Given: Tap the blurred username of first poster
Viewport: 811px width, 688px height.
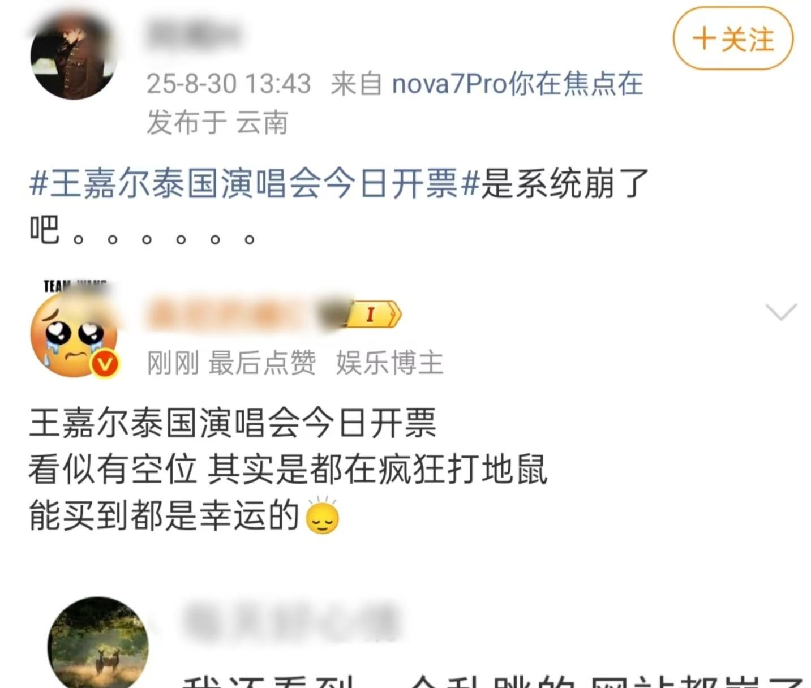Looking at the screenshot, I should pyautogui.click(x=192, y=34).
